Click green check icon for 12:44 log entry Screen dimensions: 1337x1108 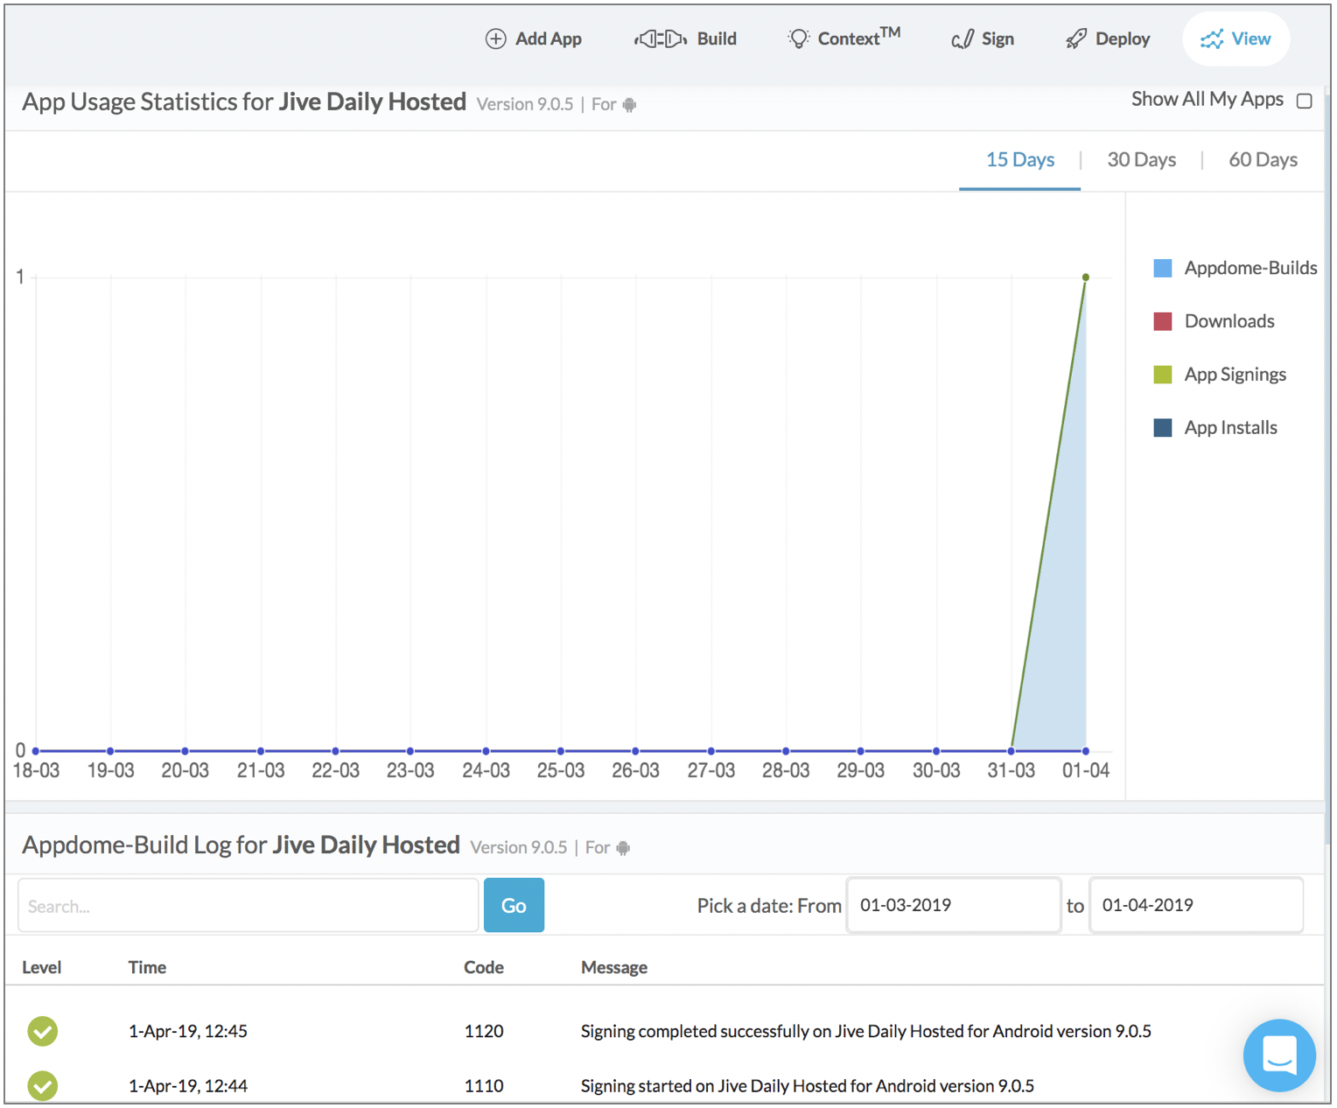point(42,1085)
